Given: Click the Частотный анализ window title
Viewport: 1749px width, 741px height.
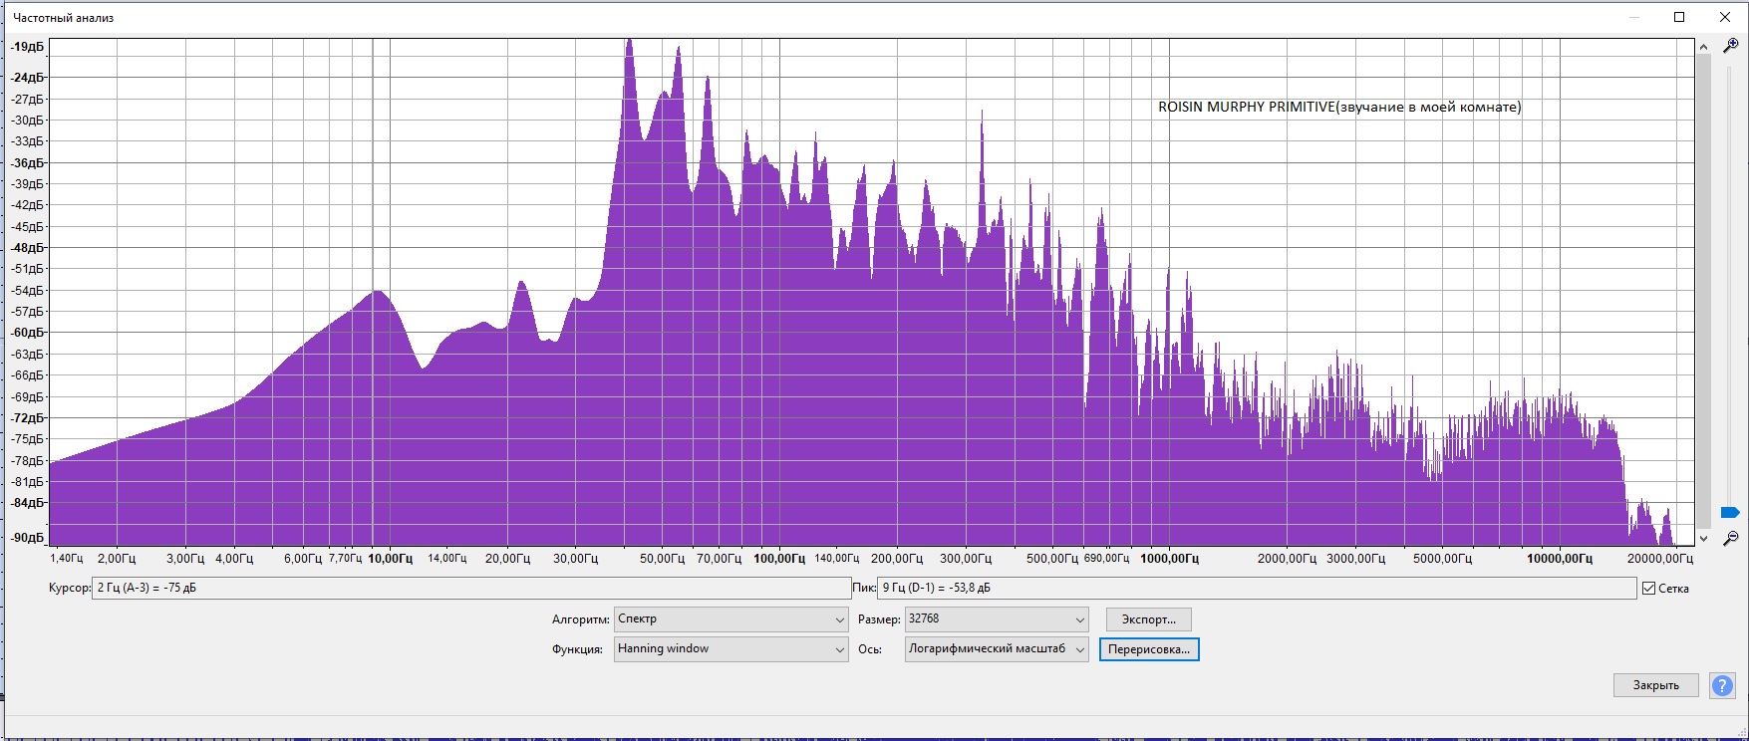Looking at the screenshot, I should [x=63, y=18].
